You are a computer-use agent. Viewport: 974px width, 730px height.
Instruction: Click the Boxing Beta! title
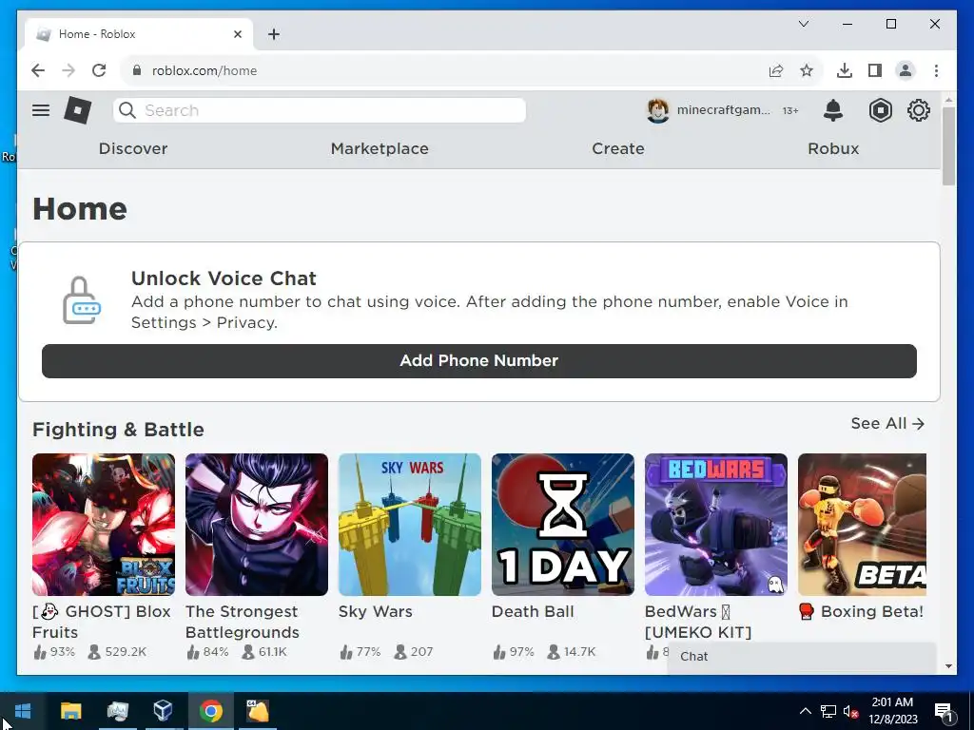(x=861, y=611)
